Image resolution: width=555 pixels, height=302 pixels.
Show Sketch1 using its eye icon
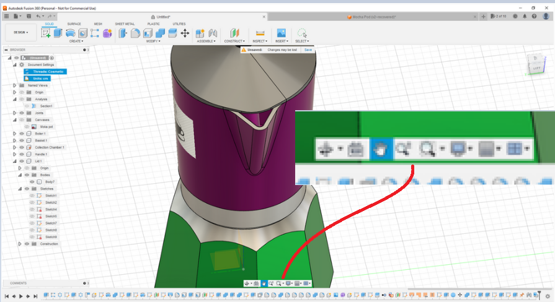pos(32,196)
